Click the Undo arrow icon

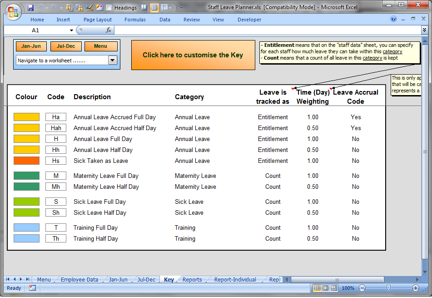click(x=40, y=7)
